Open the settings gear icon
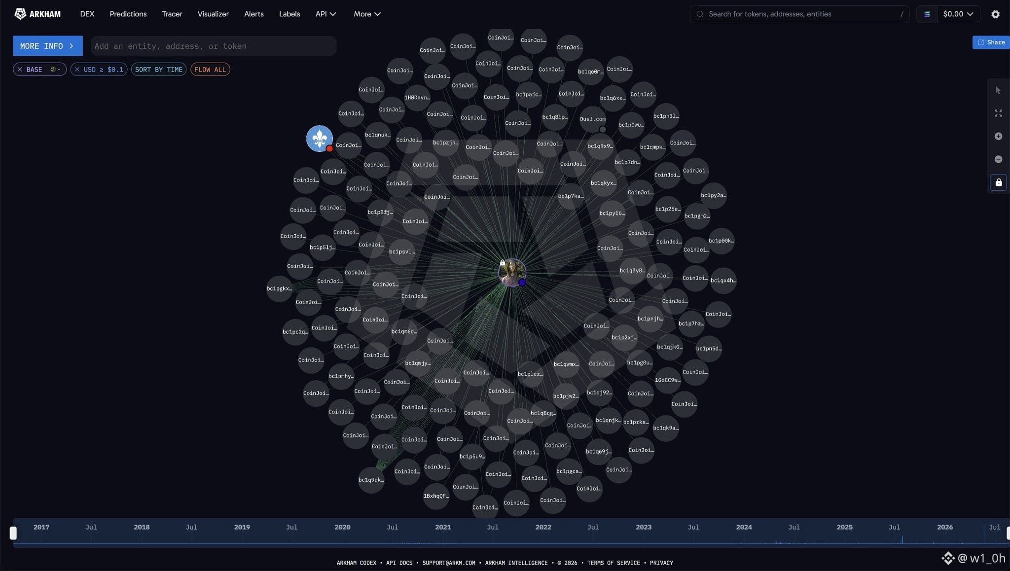The image size is (1010, 571). click(x=995, y=14)
